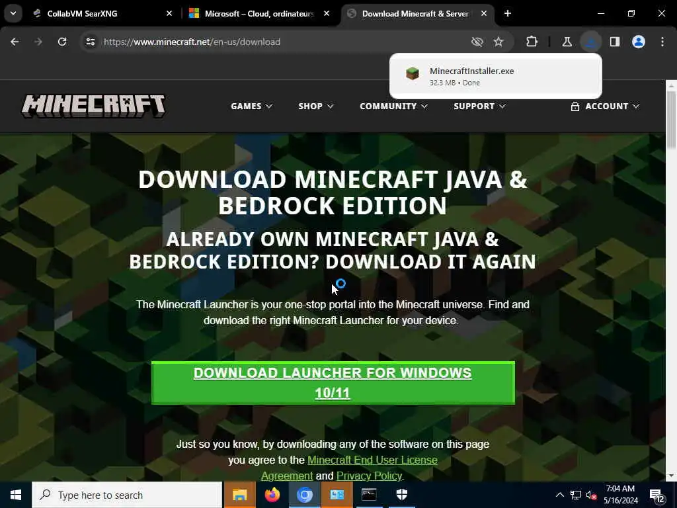Viewport: 677px width, 508px height.
Task: Open the Windows Start menu
Action: 16,495
